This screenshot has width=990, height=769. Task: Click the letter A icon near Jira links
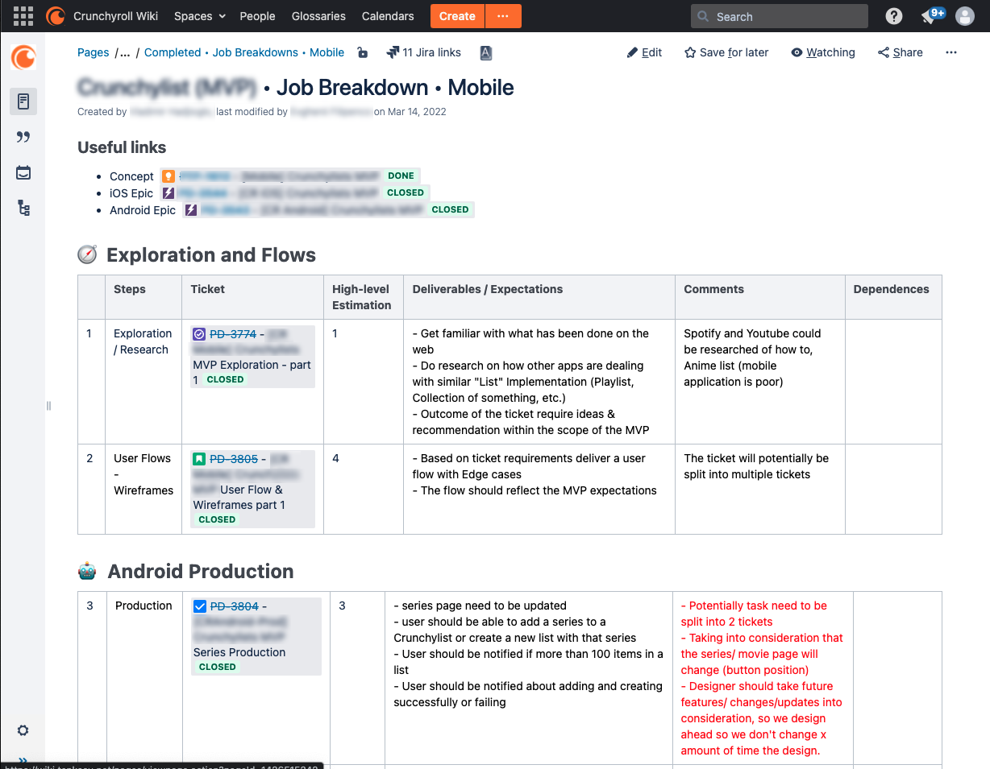(x=485, y=52)
